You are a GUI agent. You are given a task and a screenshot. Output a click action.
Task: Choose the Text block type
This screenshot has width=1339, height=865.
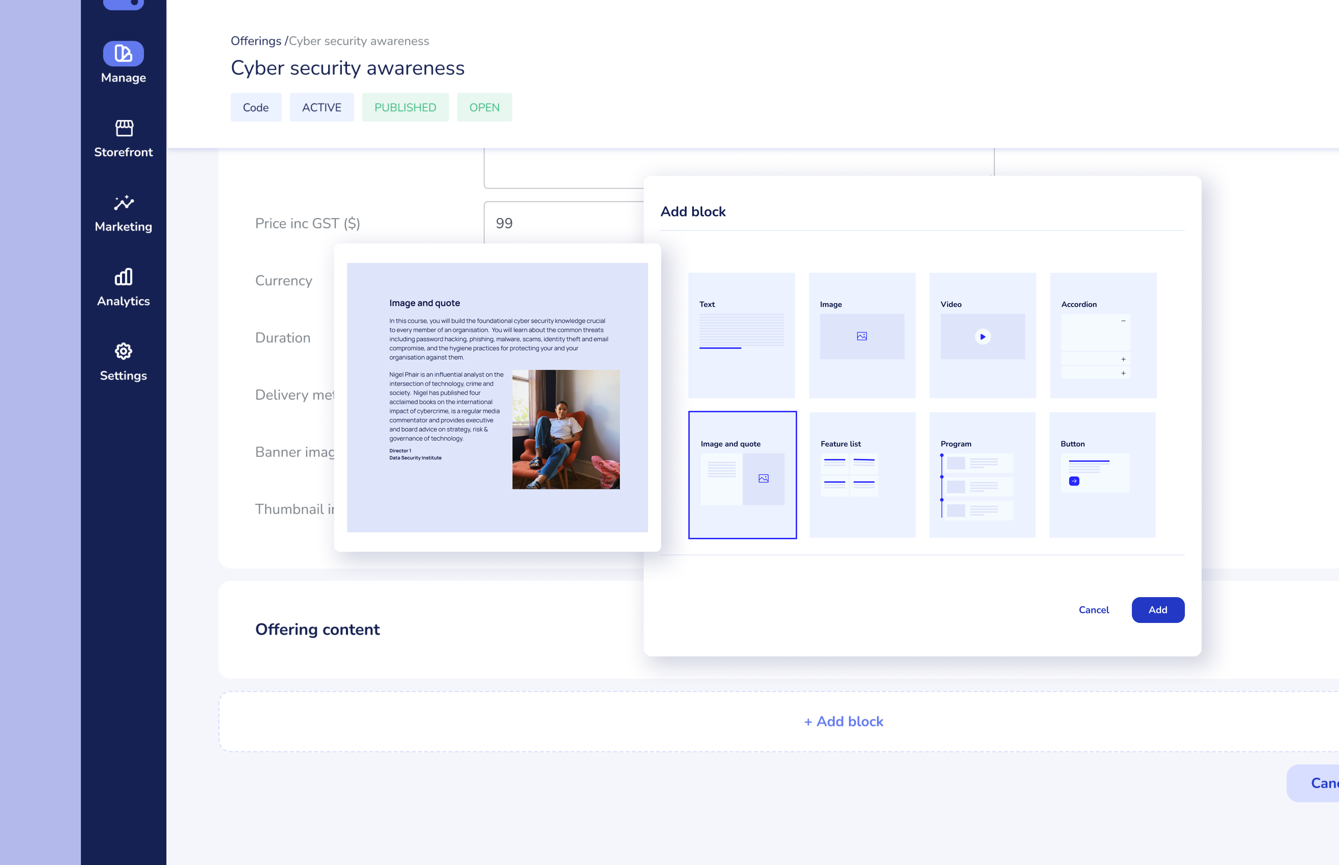[x=741, y=335]
